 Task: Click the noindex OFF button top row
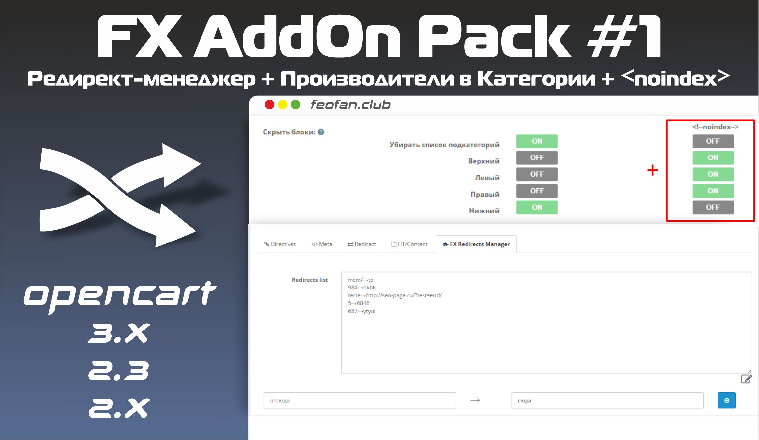coord(713,140)
